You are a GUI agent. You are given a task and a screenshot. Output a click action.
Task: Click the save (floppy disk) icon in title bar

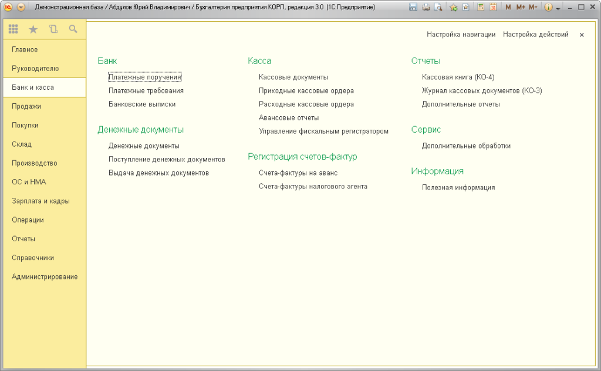[x=413, y=7]
